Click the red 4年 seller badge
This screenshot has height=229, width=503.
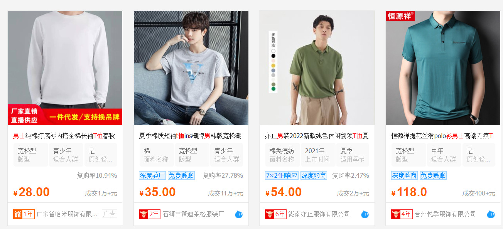[402, 214]
